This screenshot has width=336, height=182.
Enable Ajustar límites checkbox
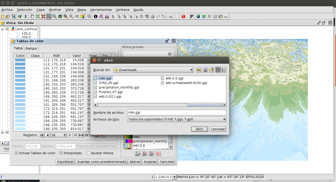pos(89,153)
